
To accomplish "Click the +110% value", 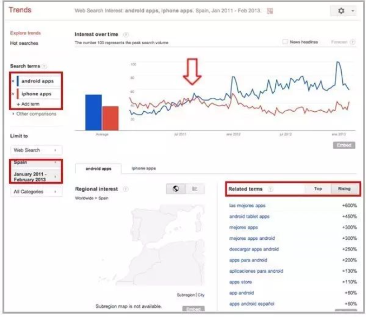I will click(x=349, y=282).
